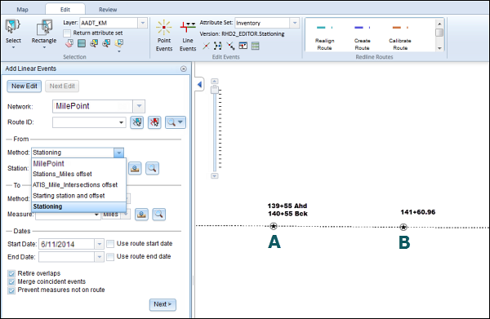Open the Point Events tool

pyautogui.click(x=164, y=35)
